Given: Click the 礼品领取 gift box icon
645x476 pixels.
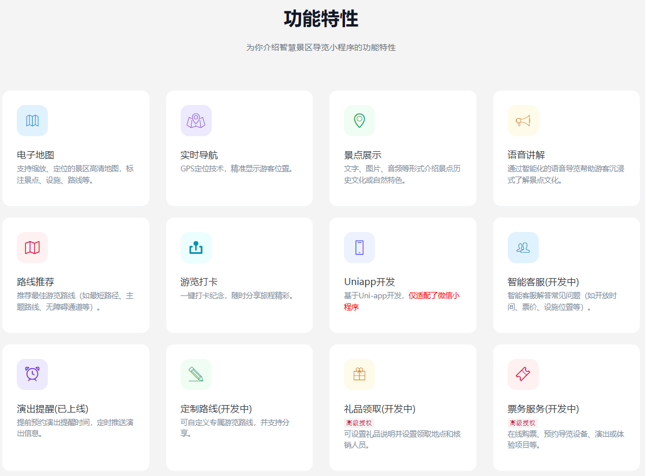Looking at the screenshot, I should pyautogui.click(x=359, y=374).
